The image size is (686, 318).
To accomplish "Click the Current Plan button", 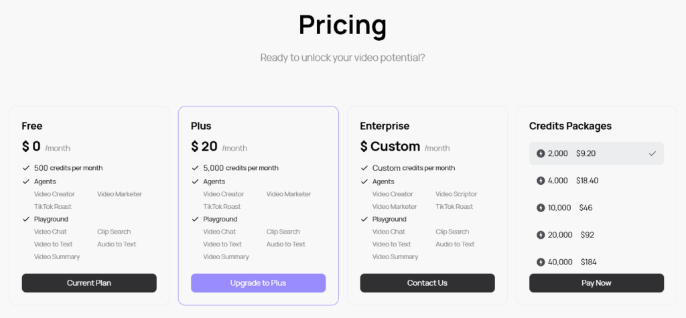I will (x=89, y=283).
